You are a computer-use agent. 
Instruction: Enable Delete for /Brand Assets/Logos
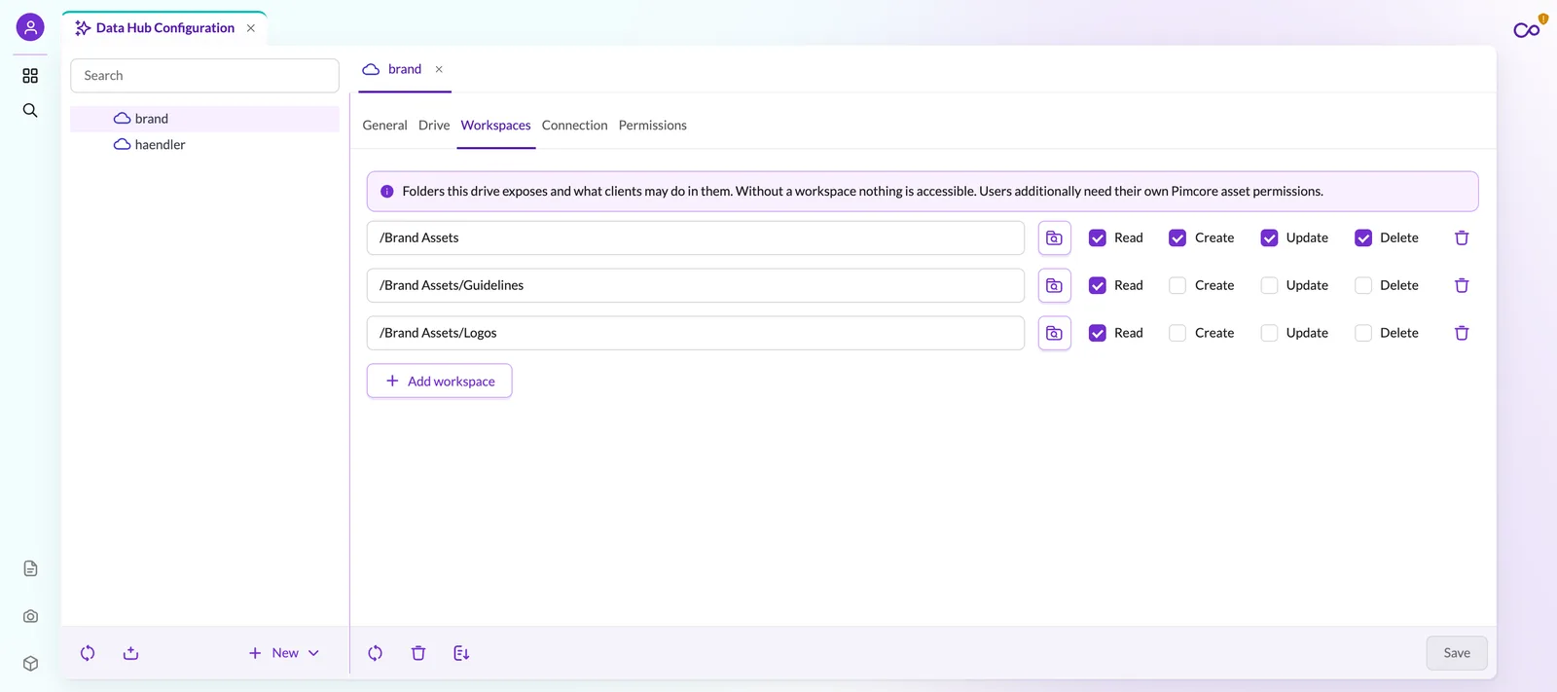(1363, 334)
